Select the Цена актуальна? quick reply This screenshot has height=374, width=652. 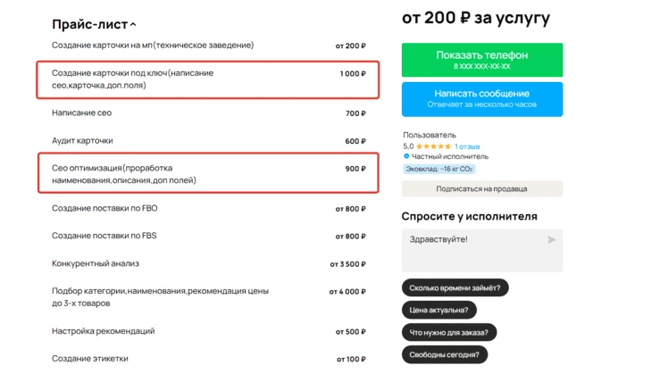439,310
